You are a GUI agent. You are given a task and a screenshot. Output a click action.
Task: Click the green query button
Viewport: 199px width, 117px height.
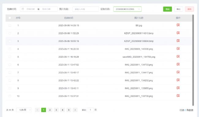167,9
